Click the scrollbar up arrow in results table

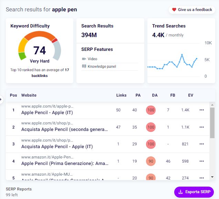point(212,105)
